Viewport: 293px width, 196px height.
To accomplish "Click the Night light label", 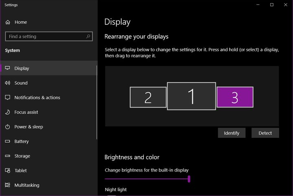I will [x=116, y=189].
